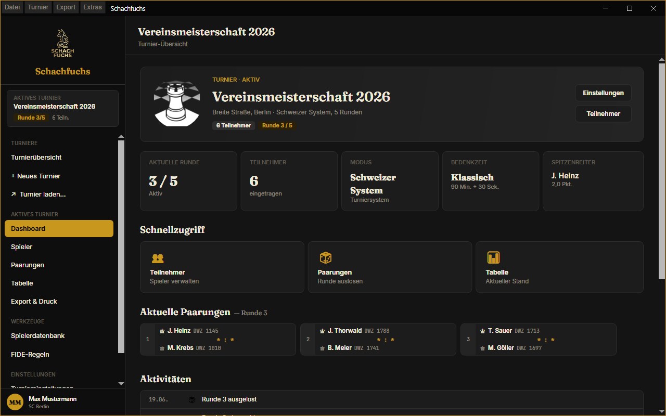Click the sidebar scrollbar down arrow
This screenshot has width=666, height=416.
pos(121,384)
